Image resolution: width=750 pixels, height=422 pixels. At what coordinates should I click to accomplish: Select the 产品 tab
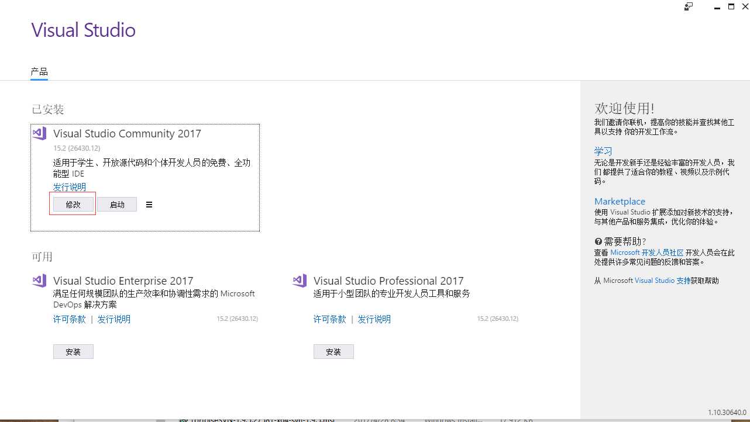[39, 72]
